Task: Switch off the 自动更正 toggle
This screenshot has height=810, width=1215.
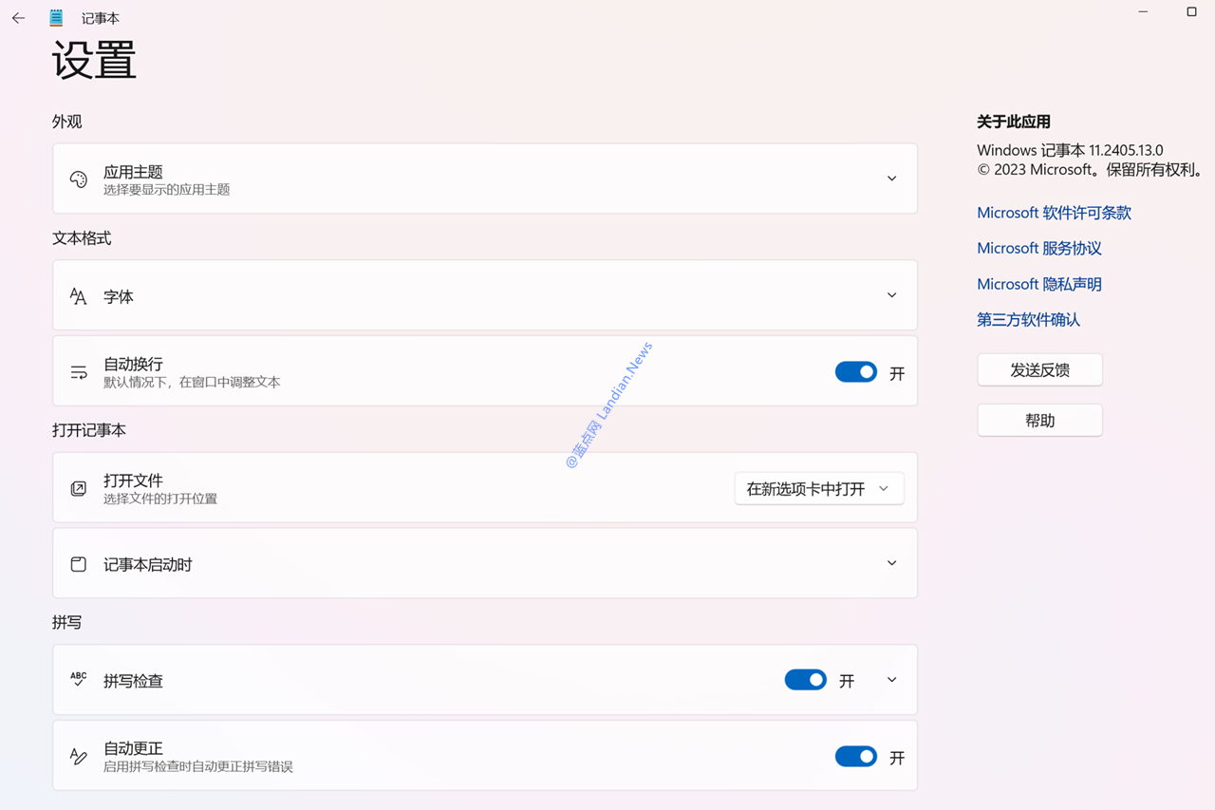Action: click(856, 757)
